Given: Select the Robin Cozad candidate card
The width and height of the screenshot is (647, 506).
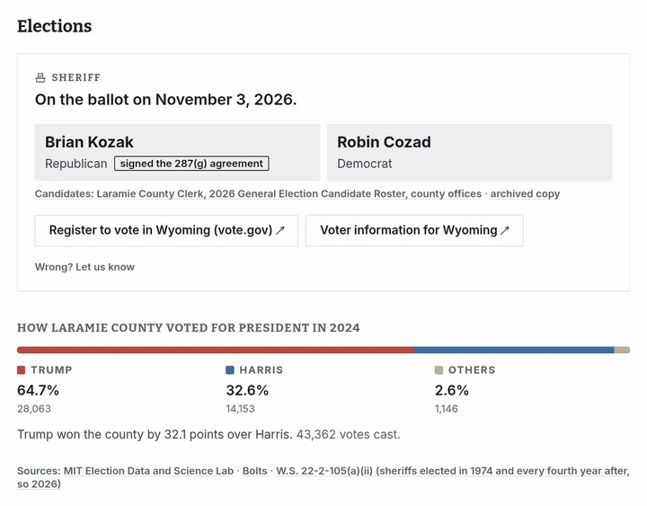Looking at the screenshot, I should click(x=470, y=152).
